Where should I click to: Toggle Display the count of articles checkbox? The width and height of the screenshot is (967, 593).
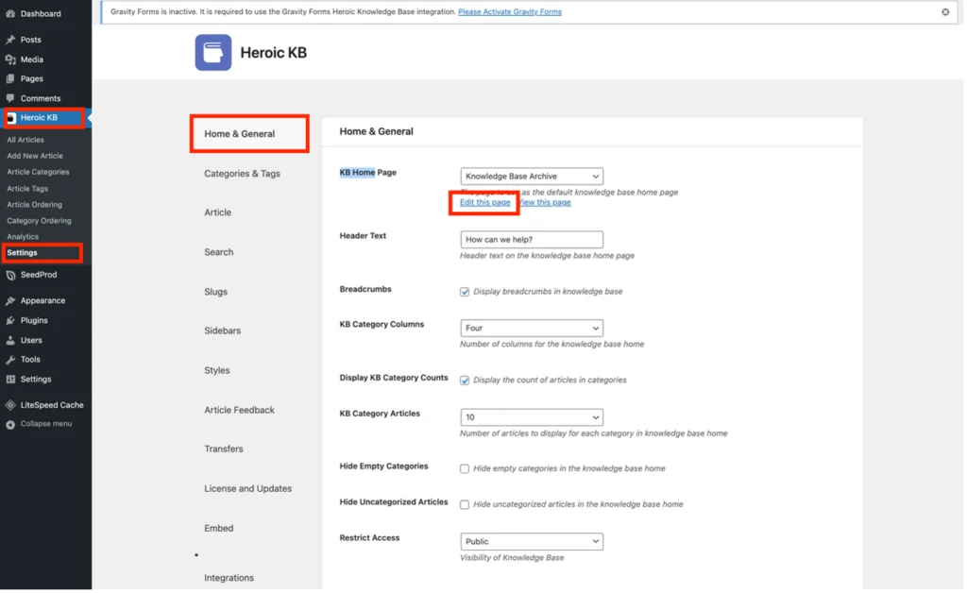click(465, 381)
